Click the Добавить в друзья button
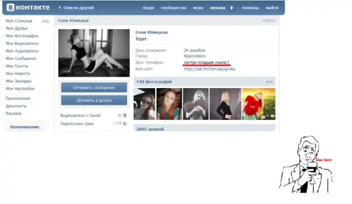Image resolution: width=352 pixels, height=204 pixels. pos(94,100)
